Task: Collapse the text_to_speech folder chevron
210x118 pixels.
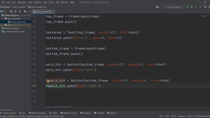Action: tap(2, 19)
